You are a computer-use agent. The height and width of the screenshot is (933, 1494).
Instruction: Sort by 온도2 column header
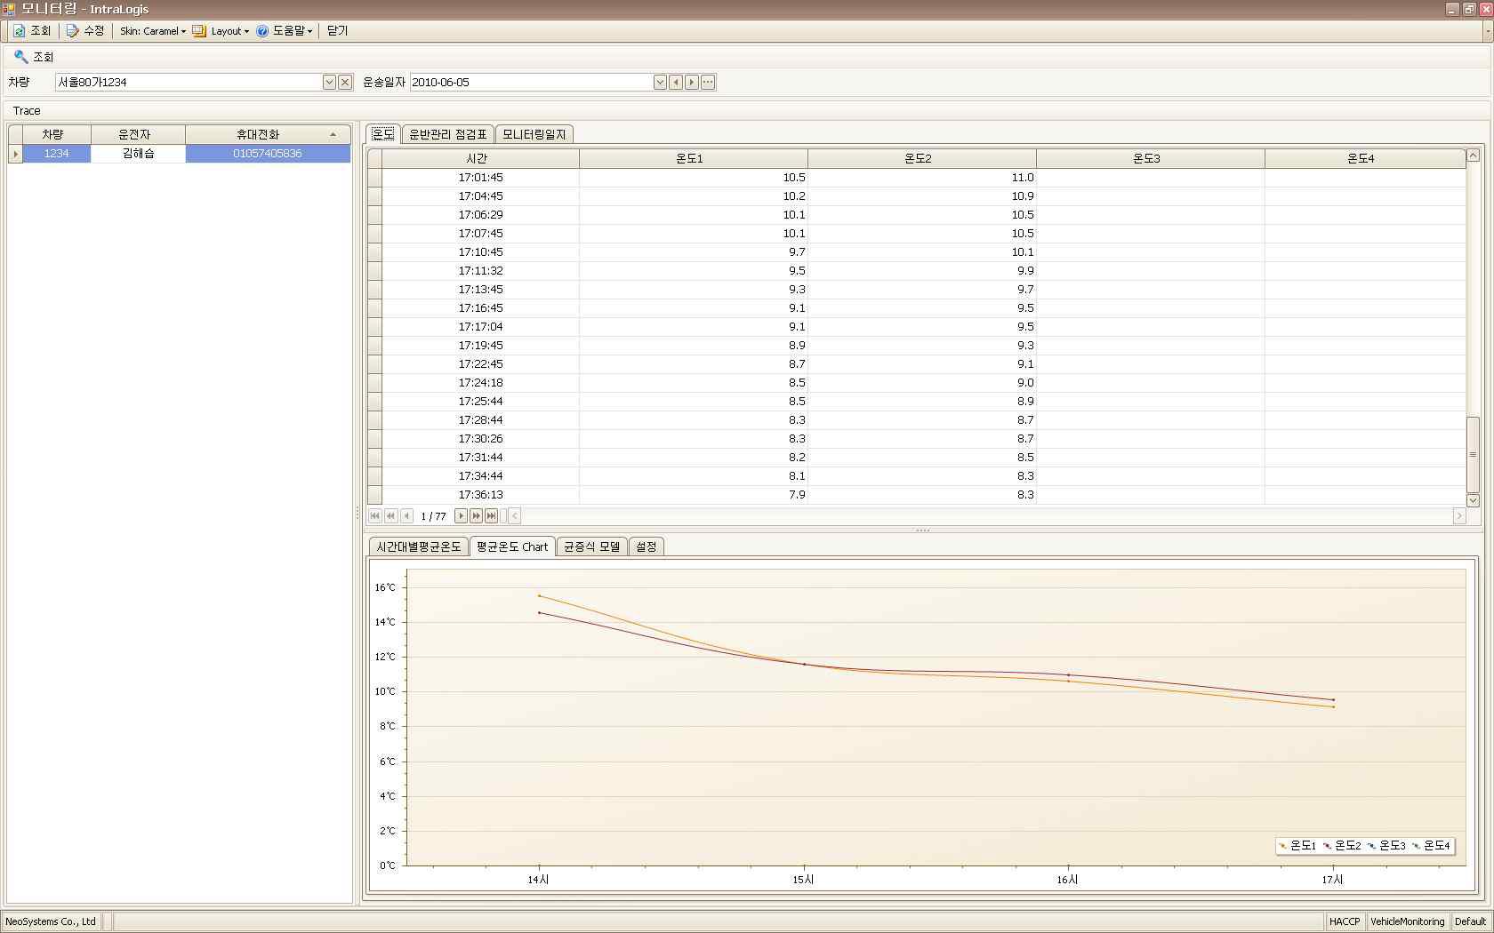pyautogui.click(x=921, y=158)
